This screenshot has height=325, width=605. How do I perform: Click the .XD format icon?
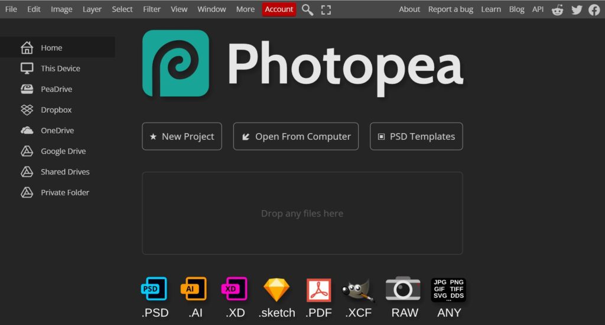(234, 289)
